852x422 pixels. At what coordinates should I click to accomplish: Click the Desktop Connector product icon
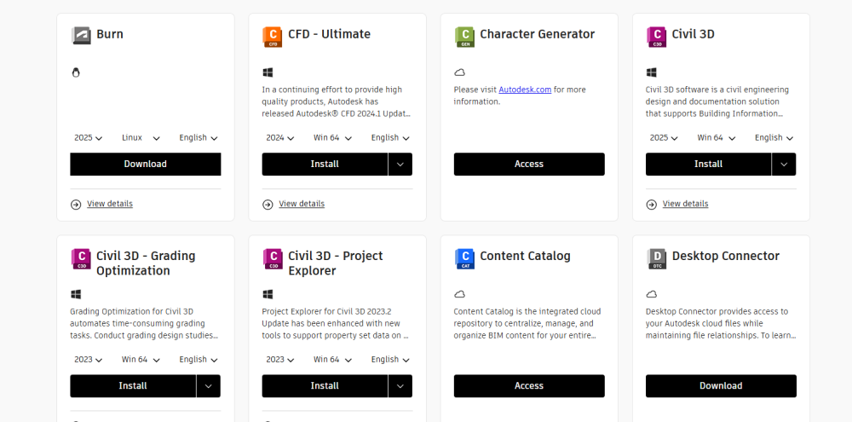(656, 258)
